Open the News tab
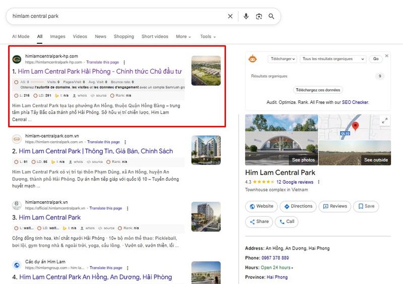The image size is (403, 284). point(100,36)
